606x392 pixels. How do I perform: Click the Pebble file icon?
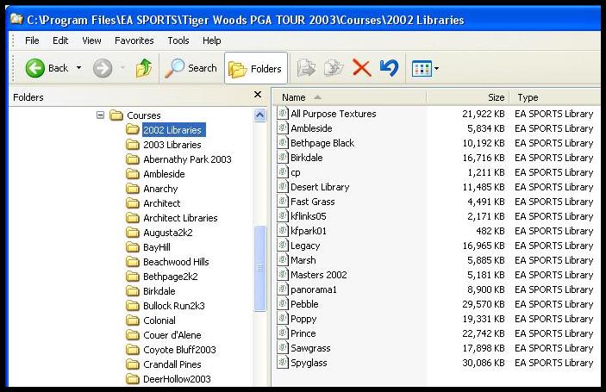(x=283, y=304)
